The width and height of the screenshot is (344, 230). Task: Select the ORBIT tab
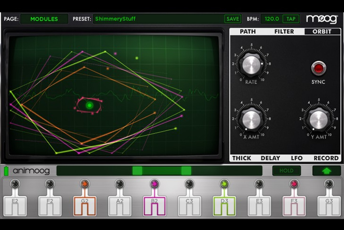322,32
